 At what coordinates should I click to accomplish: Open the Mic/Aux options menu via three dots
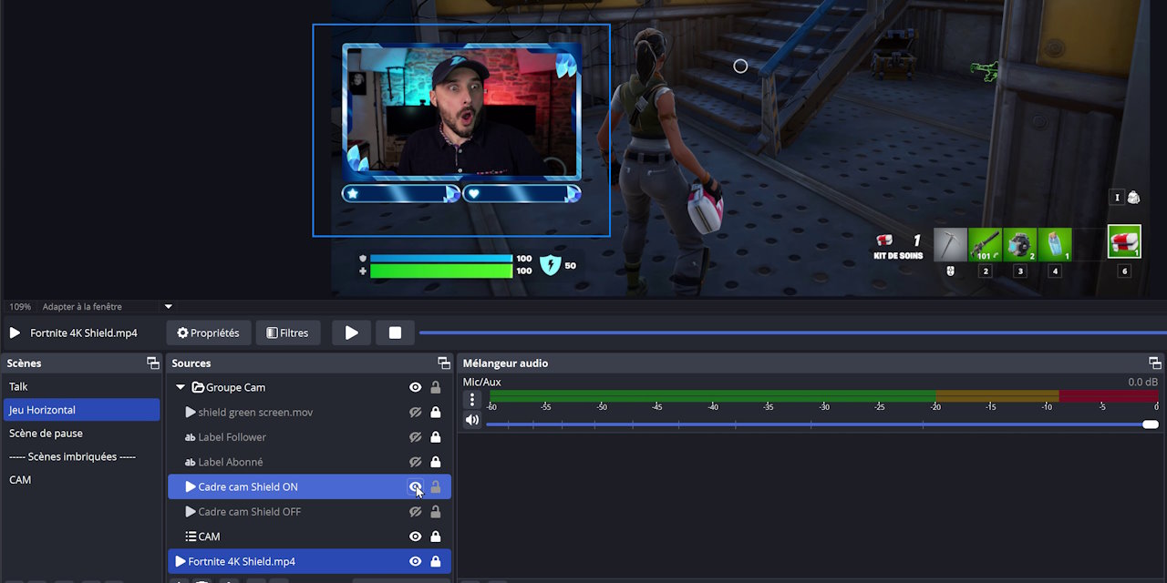click(472, 399)
